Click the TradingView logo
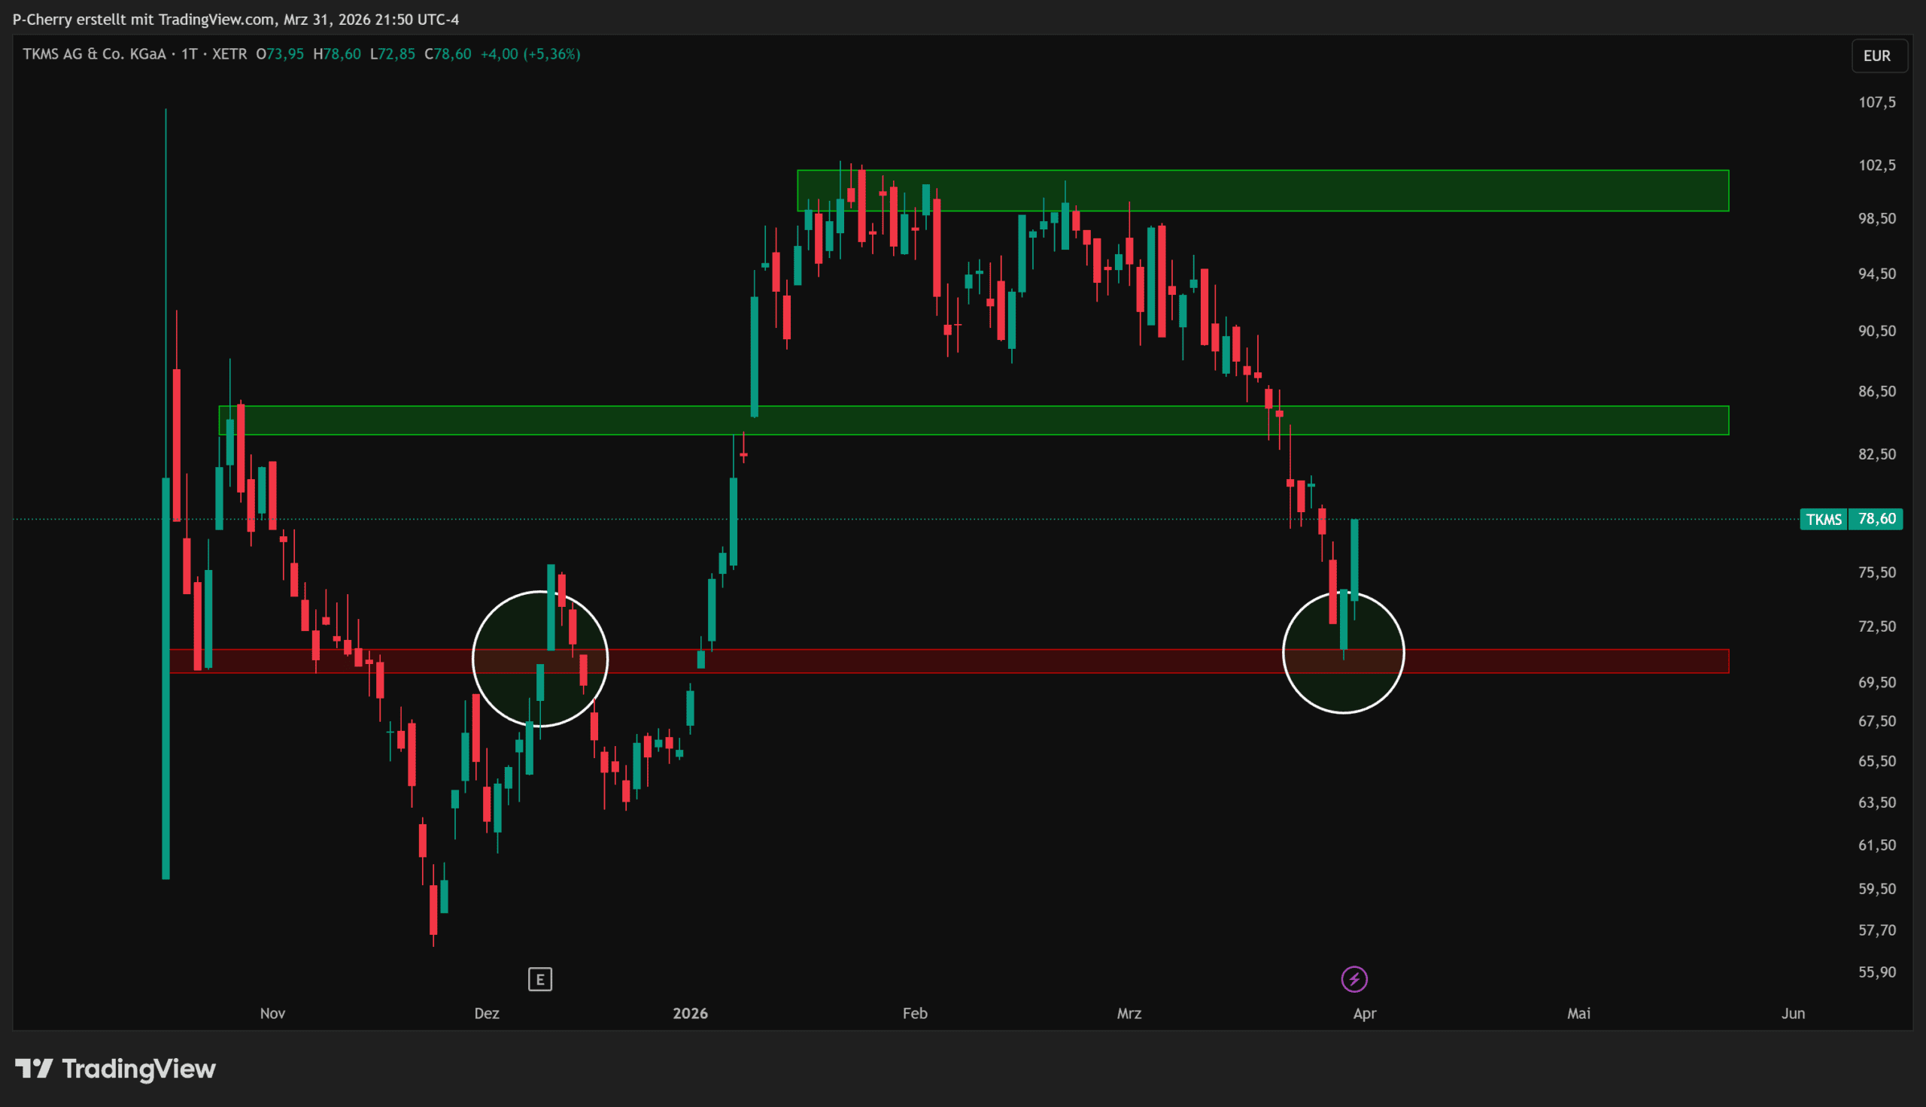Viewport: 1926px width, 1107px height. (x=116, y=1069)
